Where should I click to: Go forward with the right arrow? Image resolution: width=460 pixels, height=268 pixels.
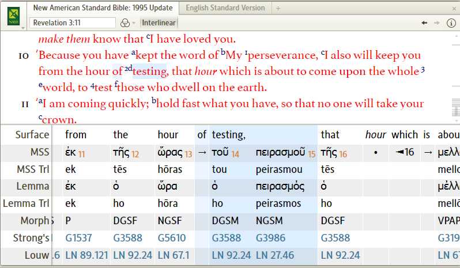(437, 23)
